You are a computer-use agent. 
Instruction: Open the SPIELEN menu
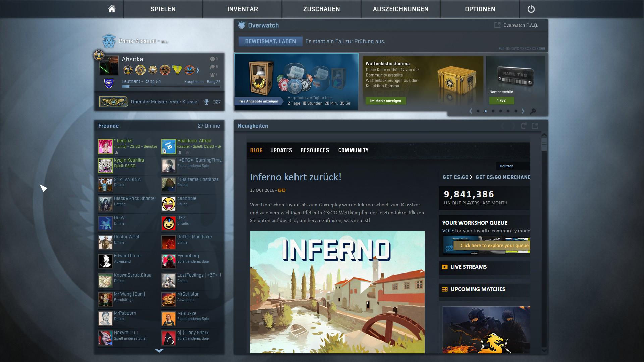coord(163,9)
